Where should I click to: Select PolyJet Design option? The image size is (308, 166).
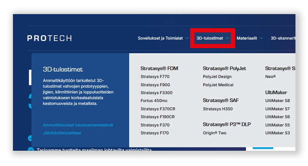(217, 77)
